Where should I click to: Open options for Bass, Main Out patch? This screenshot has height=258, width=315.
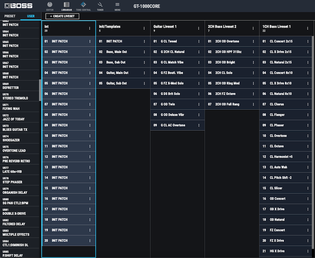point(144,52)
